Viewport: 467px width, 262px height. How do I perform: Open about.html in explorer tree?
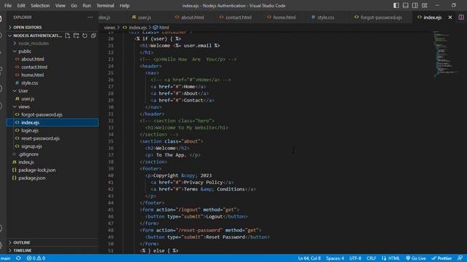(x=32, y=59)
